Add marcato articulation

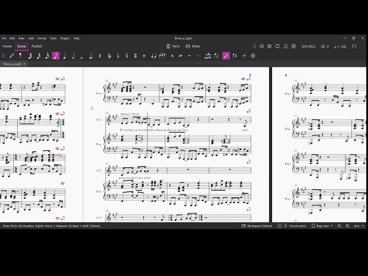(172, 56)
